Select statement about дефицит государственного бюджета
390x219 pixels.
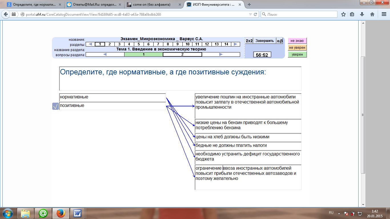click(x=248, y=157)
